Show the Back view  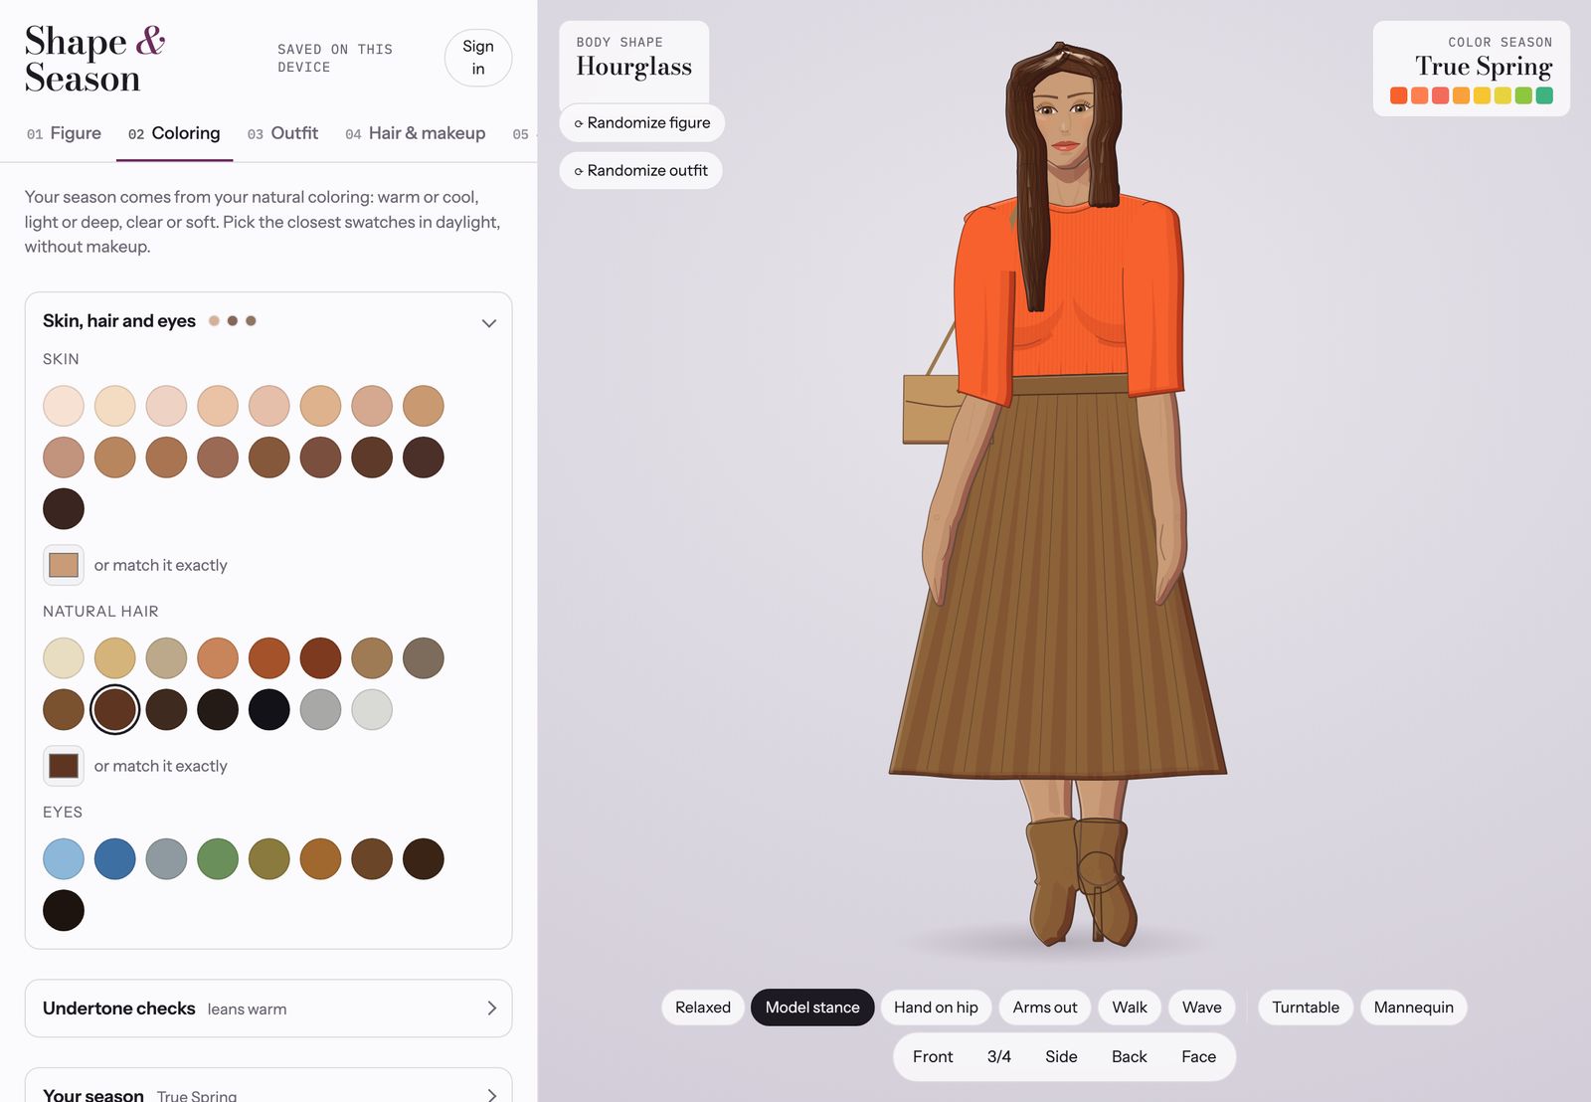click(1130, 1057)
